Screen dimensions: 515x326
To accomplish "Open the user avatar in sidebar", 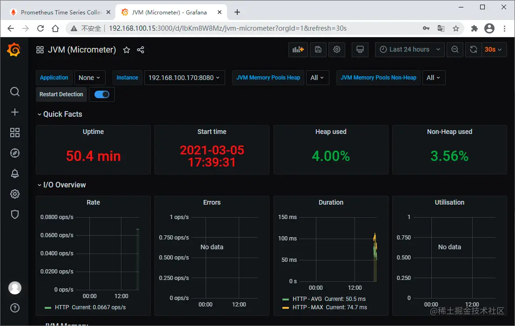I will (x=15, y=288).
